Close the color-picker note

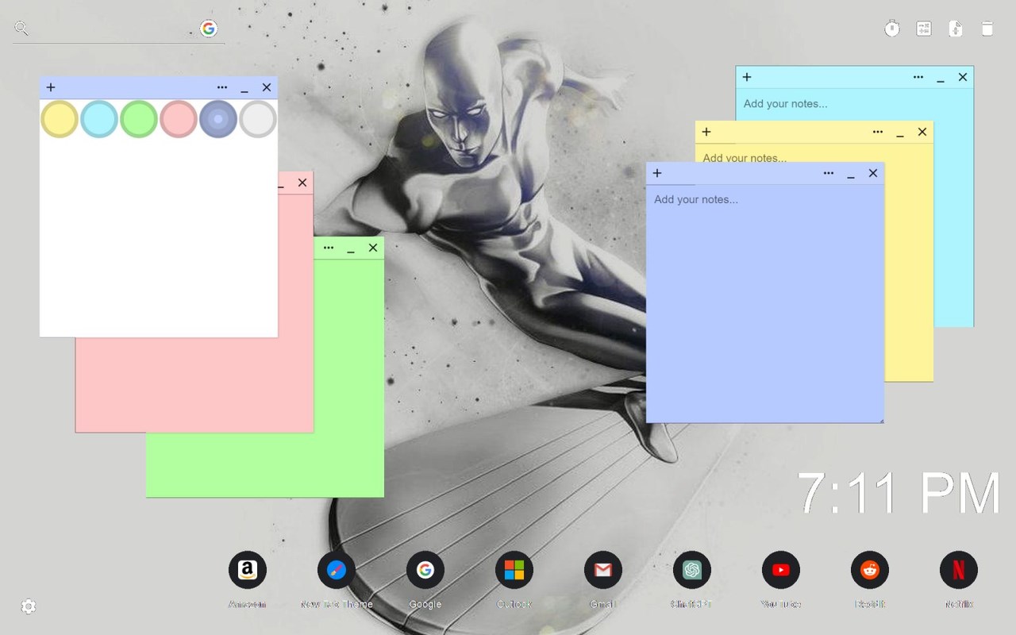click(267, 87)
